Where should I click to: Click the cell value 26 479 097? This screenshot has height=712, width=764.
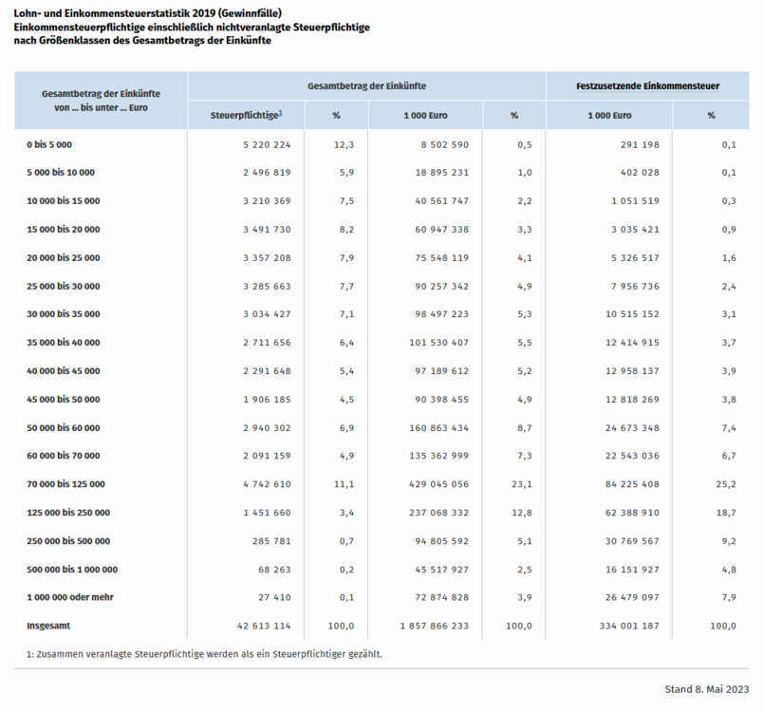tap(632, 597)
